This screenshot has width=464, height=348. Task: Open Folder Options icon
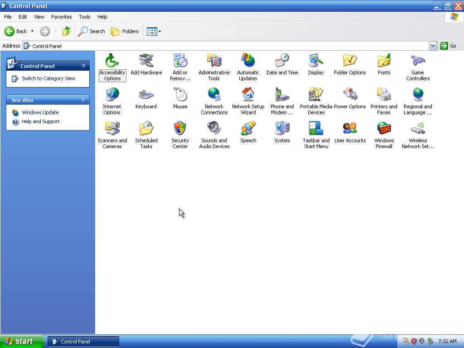pos(350,64)
